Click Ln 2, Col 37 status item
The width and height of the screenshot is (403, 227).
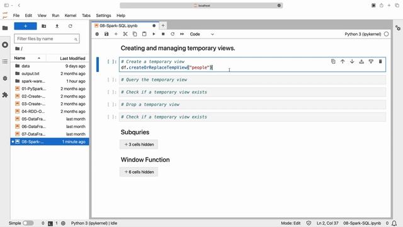coord(327,223)
